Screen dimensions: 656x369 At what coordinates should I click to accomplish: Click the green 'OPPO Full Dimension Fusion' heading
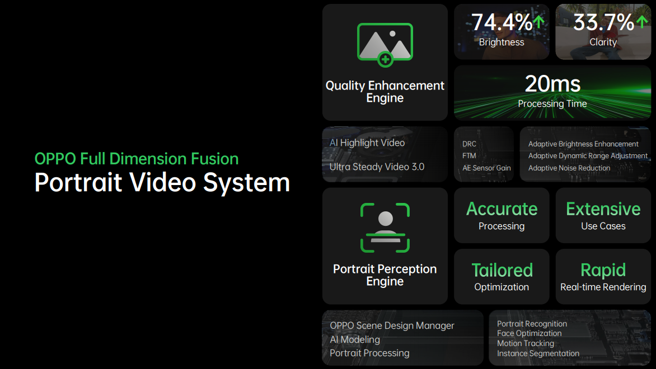coord(137,159)
